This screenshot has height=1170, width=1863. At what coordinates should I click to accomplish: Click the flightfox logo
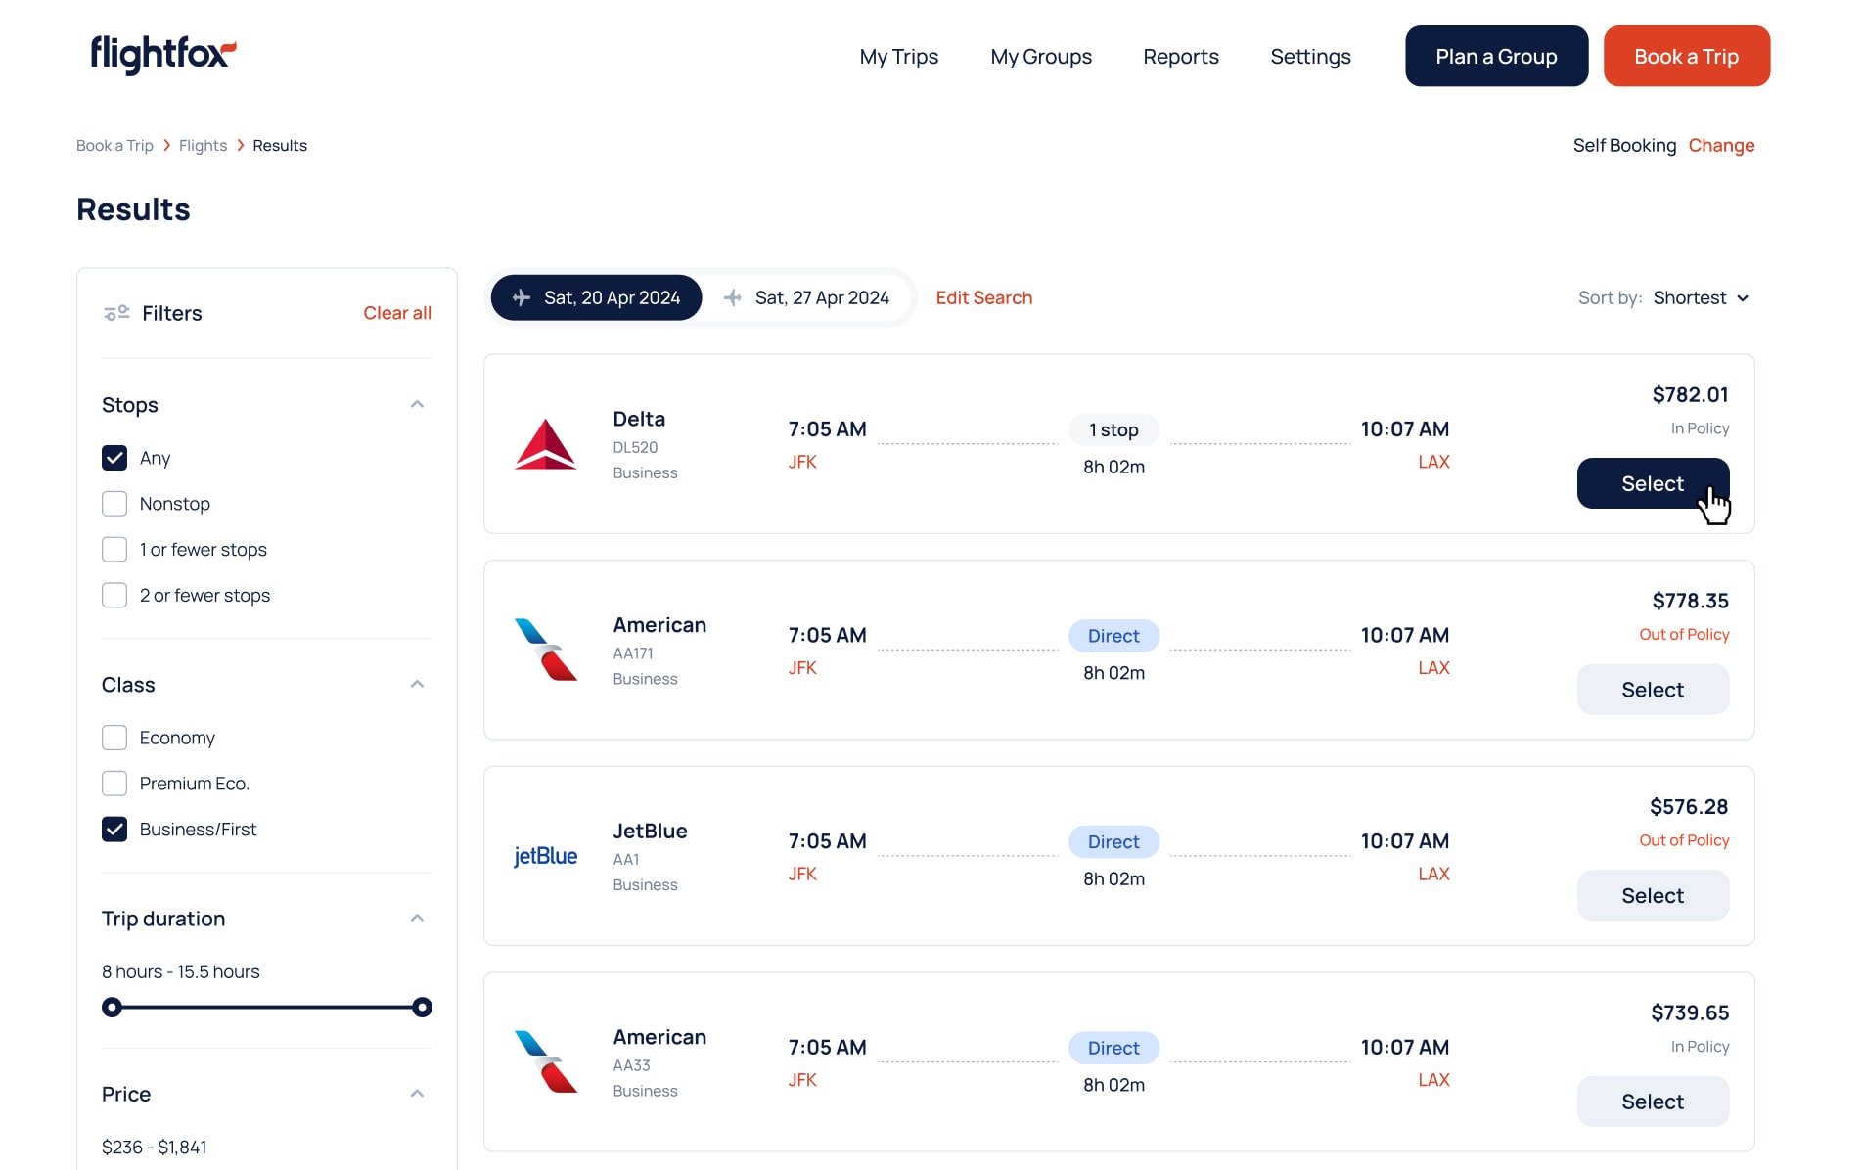[x=163, y=55]
